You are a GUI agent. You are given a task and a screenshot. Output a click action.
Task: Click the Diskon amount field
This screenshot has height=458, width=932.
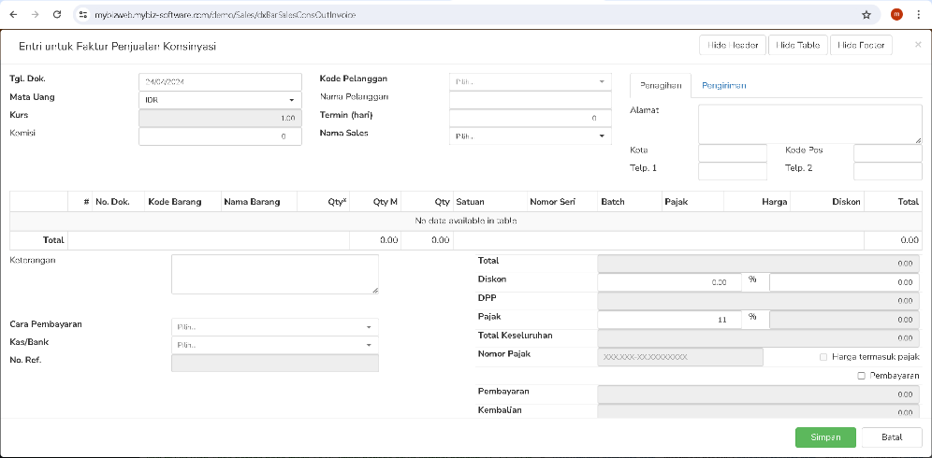click(x=844, y=282)
